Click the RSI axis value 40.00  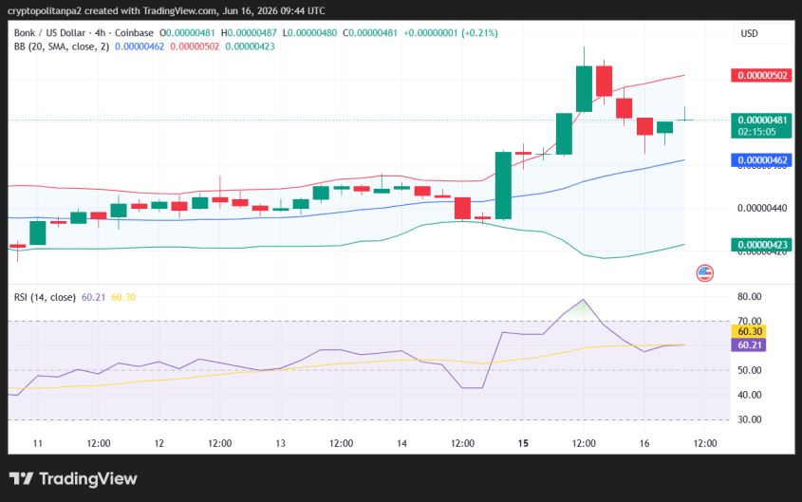pyautogui.click(x=749, y=395)
